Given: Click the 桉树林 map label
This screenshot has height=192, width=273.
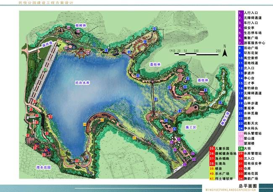Looking at the screenshot, I should pyautogui.click(x=81, y=26).
